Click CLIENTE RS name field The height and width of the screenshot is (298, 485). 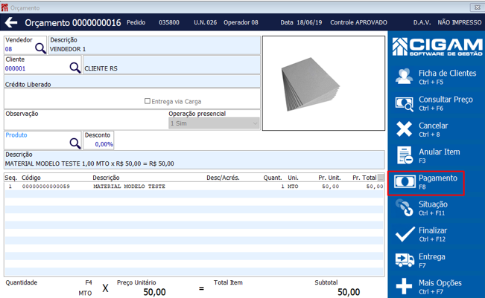point(171,65)
